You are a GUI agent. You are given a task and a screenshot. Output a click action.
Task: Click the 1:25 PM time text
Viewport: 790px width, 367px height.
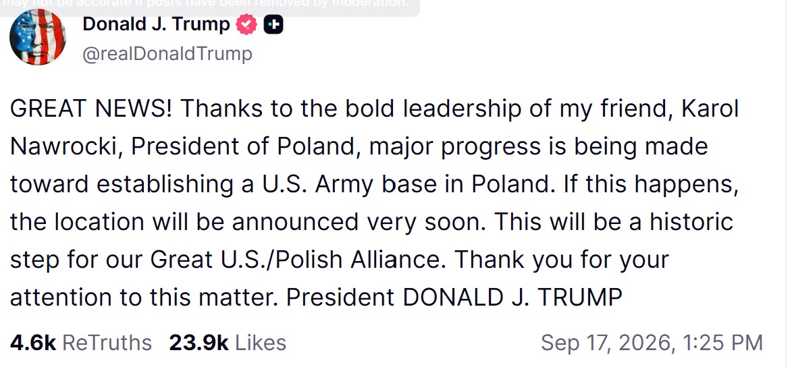(x=723, y=343)
